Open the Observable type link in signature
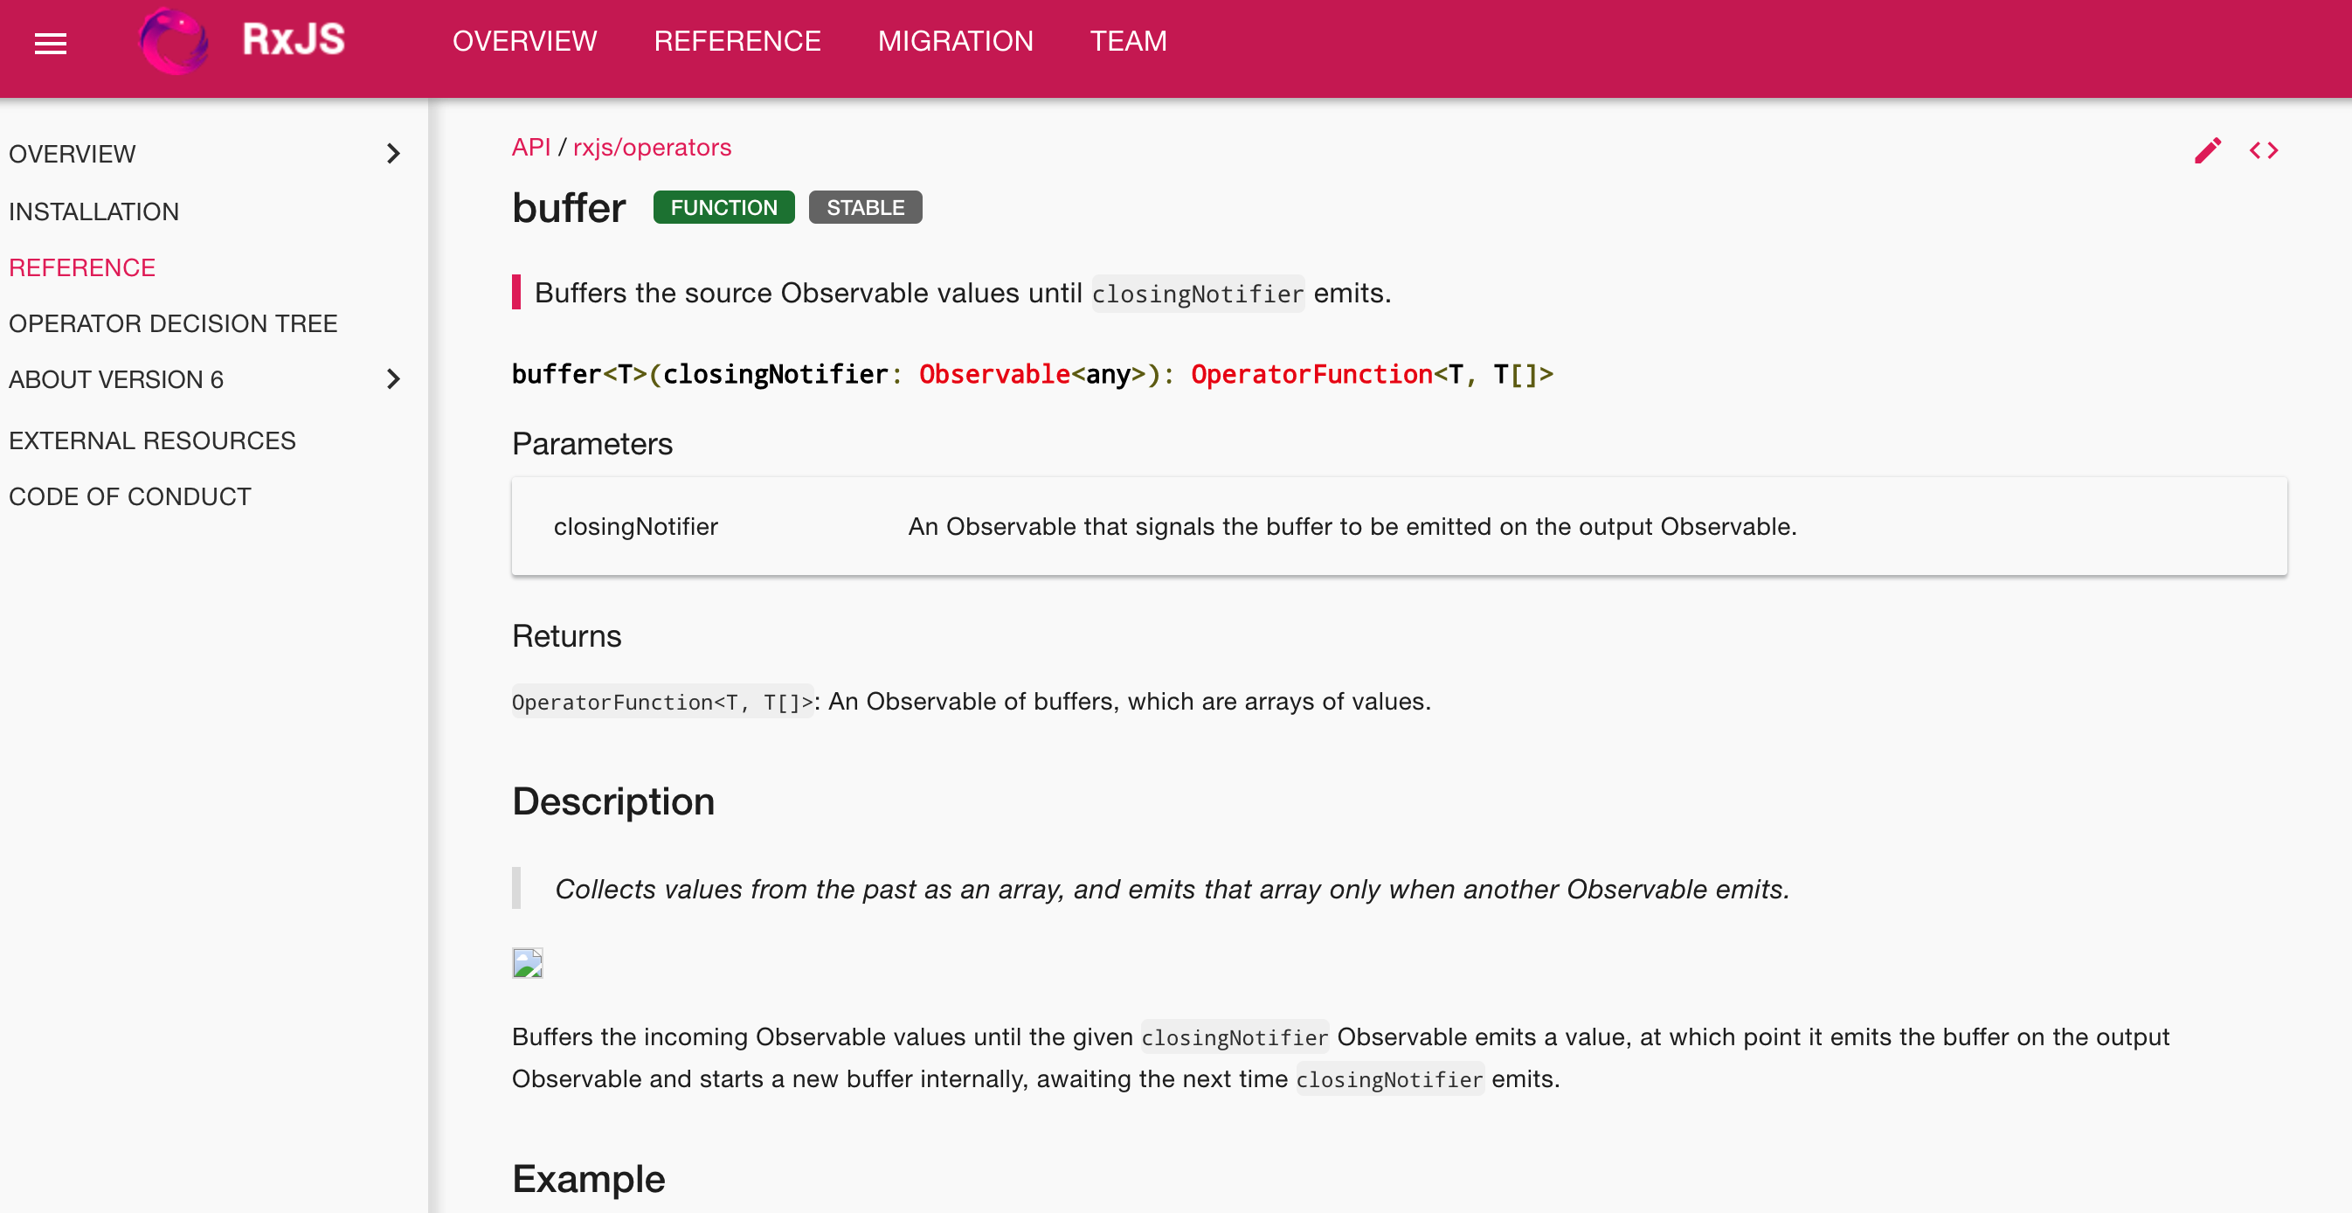The height and width of the screenshot is (1213, 2352). 994,373
